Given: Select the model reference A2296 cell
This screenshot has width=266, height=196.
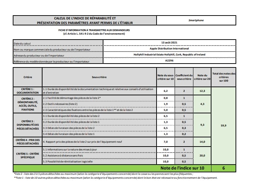Looking at the screenshot, I should [169, 60].
